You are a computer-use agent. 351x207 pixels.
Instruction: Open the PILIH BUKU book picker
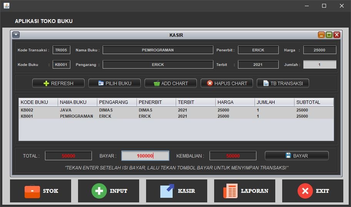(115, 83)
